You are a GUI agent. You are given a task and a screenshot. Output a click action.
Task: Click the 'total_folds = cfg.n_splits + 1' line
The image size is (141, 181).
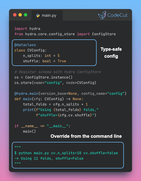[x=55, y=104]
